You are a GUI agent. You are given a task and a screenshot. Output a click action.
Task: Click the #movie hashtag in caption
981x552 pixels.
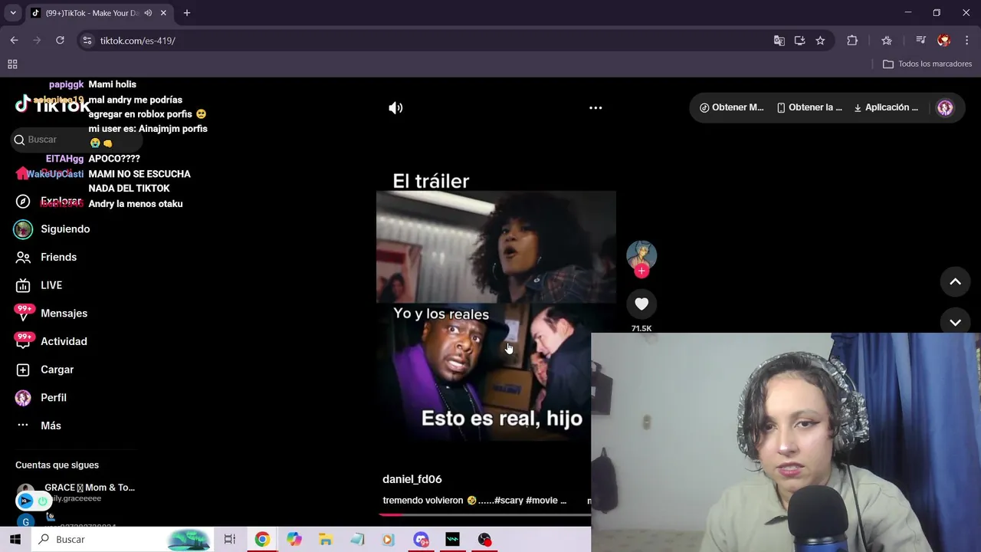pos(543,501)
